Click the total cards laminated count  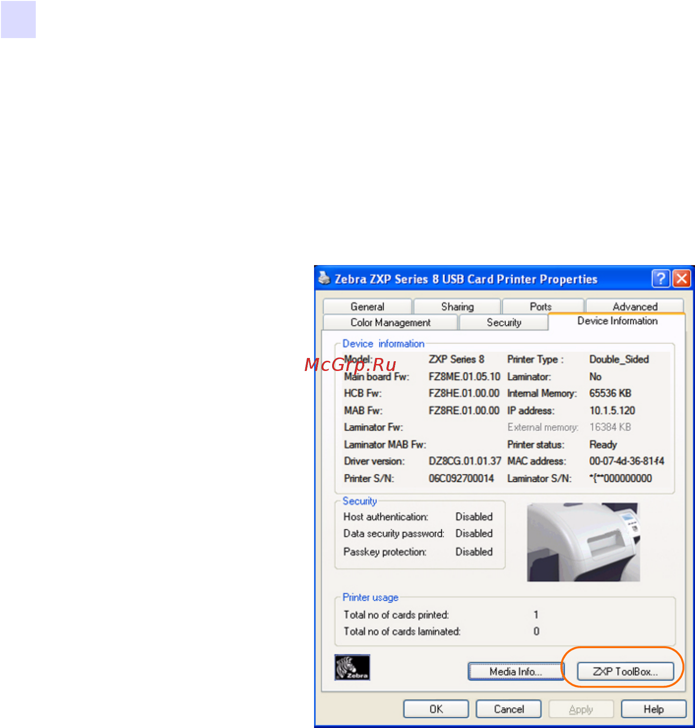[536, 631]
